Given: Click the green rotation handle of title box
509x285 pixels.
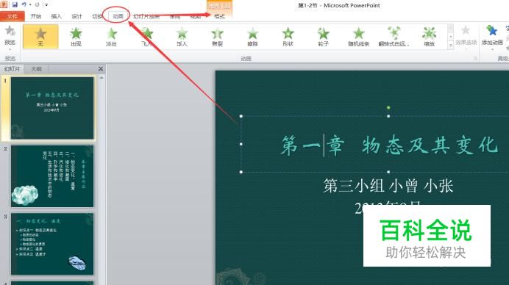Looking at the screenshot, I should [388, 108].
